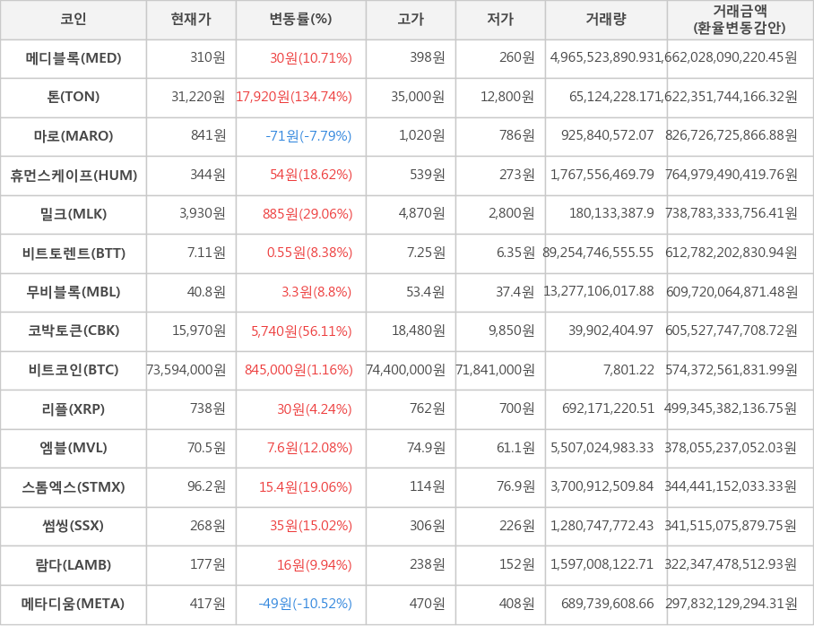Click 비트코인(BTC) coin name
This screenshot has height=627, width=814.
click(74, 370)
